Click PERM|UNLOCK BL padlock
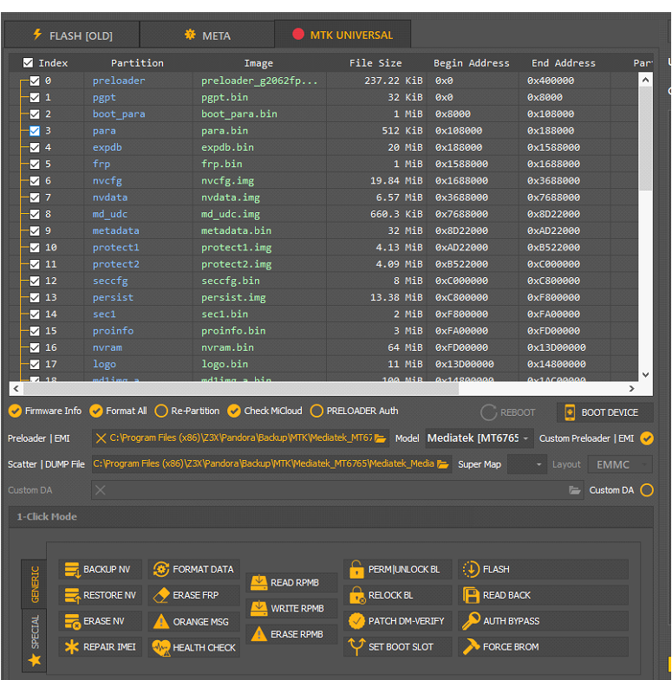 pos(356,569)
